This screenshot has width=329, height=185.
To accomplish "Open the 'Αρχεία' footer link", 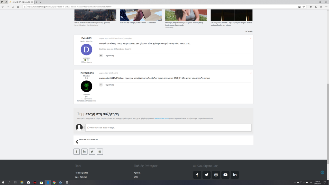I will 137,173.
